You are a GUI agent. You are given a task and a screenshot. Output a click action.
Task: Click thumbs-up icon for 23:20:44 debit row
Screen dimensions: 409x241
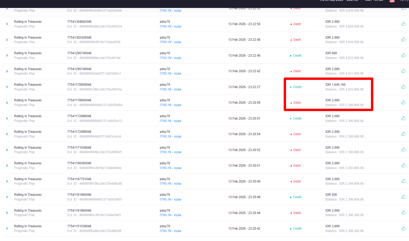(x=403, y=212)
